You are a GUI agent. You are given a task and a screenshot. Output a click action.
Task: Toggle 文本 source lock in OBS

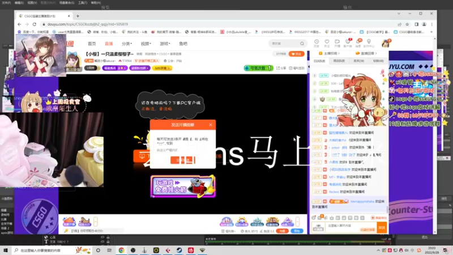(x=108, y=242)
